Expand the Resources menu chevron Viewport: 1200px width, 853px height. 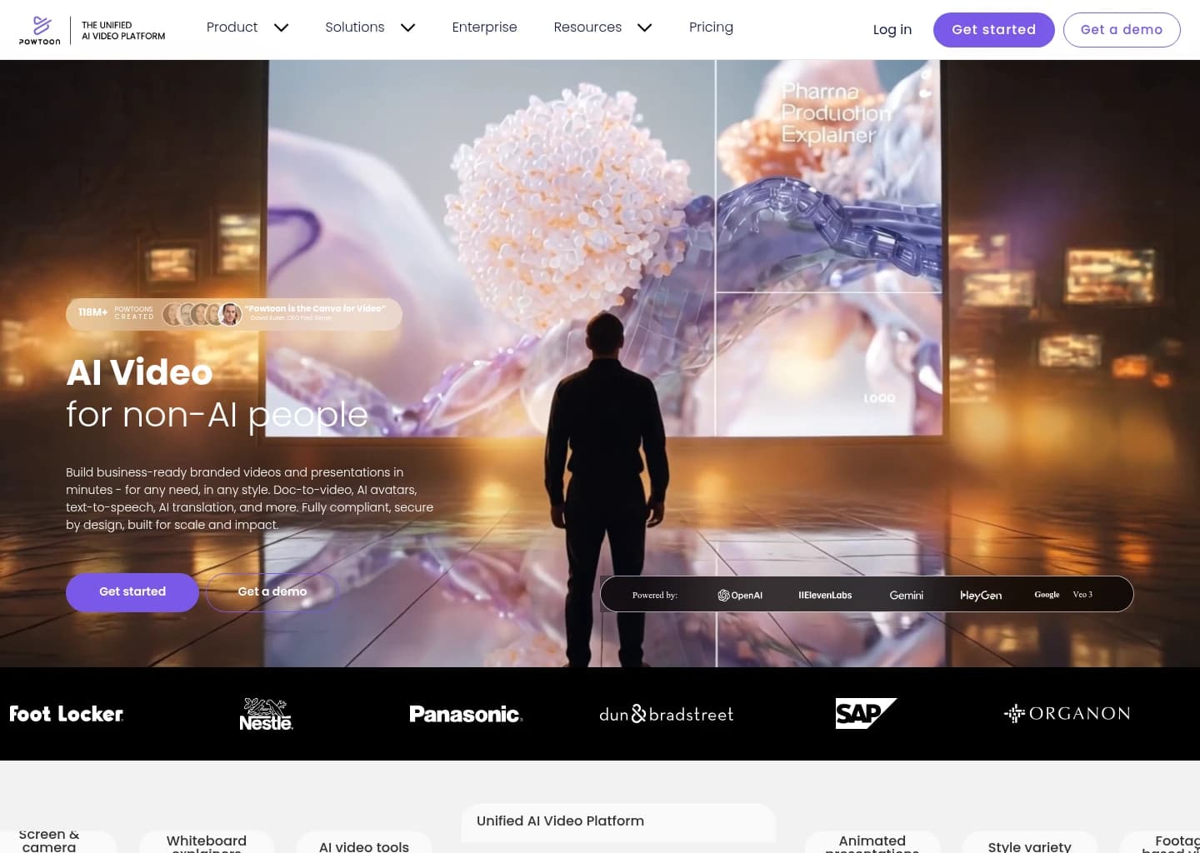click(644, 27)
